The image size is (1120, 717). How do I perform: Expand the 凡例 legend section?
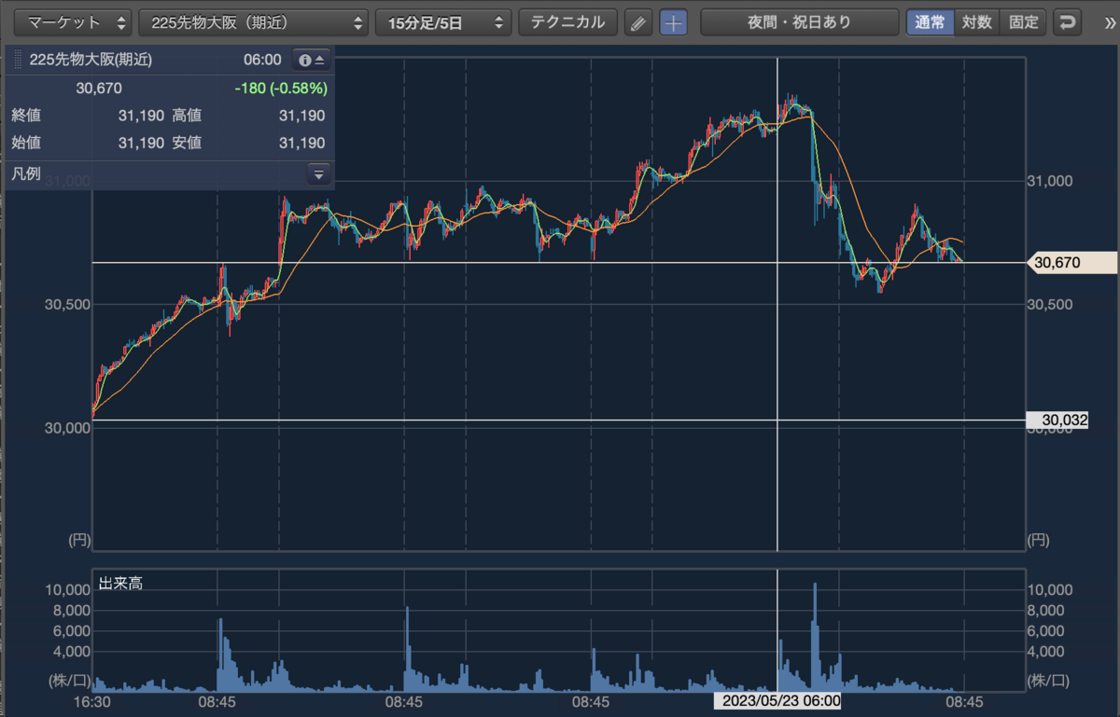tap(318, 173)
